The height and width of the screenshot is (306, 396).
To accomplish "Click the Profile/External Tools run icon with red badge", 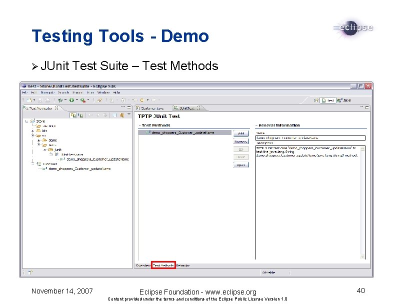I will coord(83,100).
